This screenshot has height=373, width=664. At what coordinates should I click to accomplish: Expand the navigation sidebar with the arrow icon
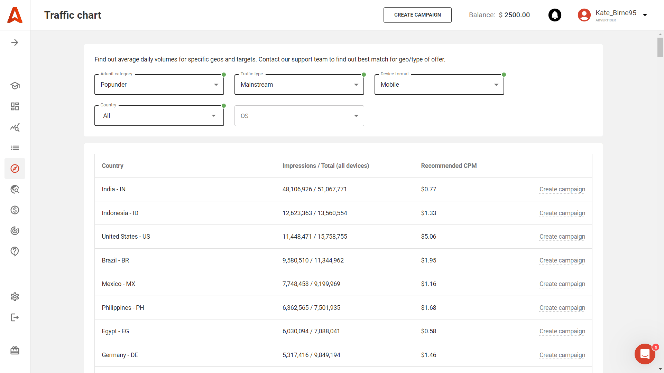coord(15,42)
